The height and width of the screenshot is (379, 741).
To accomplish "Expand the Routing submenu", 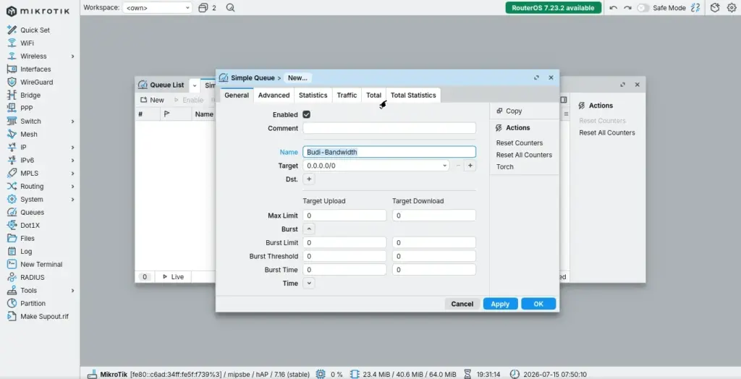I will point(73,186).
